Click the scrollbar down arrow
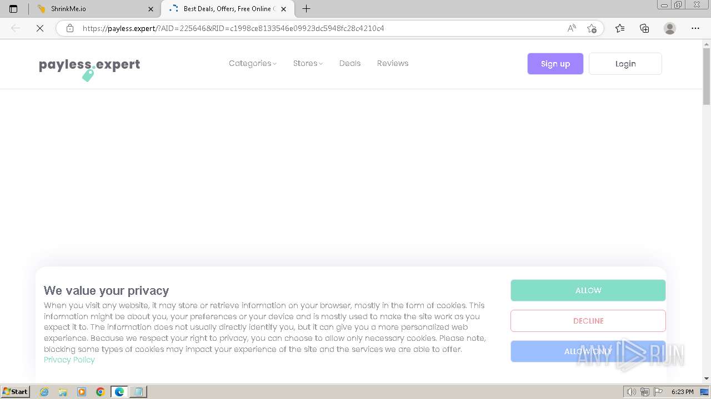This screenshot has width=711, height=399. coord(707,378)
